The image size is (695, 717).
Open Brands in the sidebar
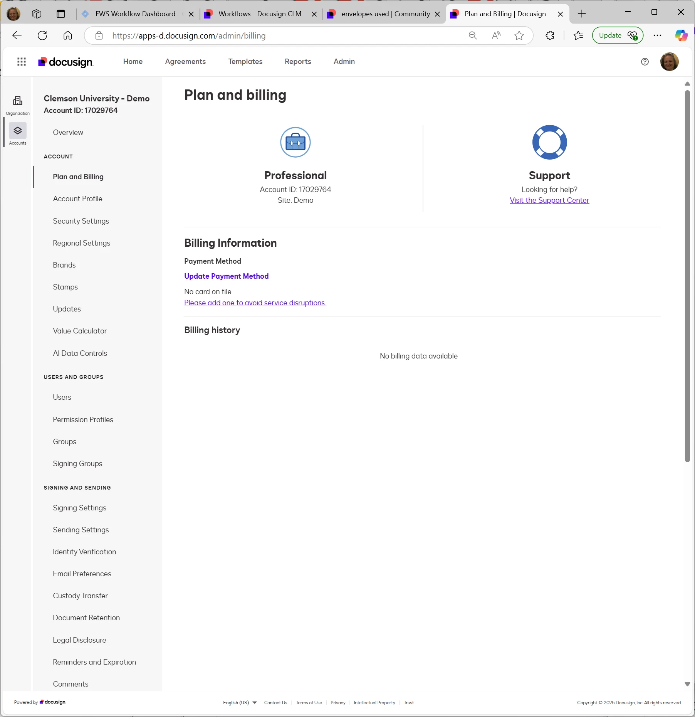pos(64,265)
